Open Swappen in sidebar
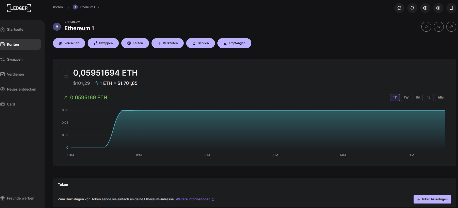The image size is (458, 208). tap(20, 59)
